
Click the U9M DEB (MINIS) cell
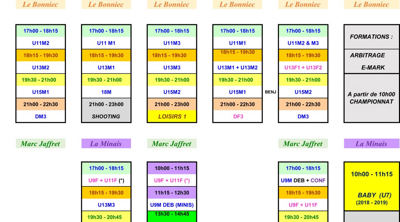[x=172, y=205]
